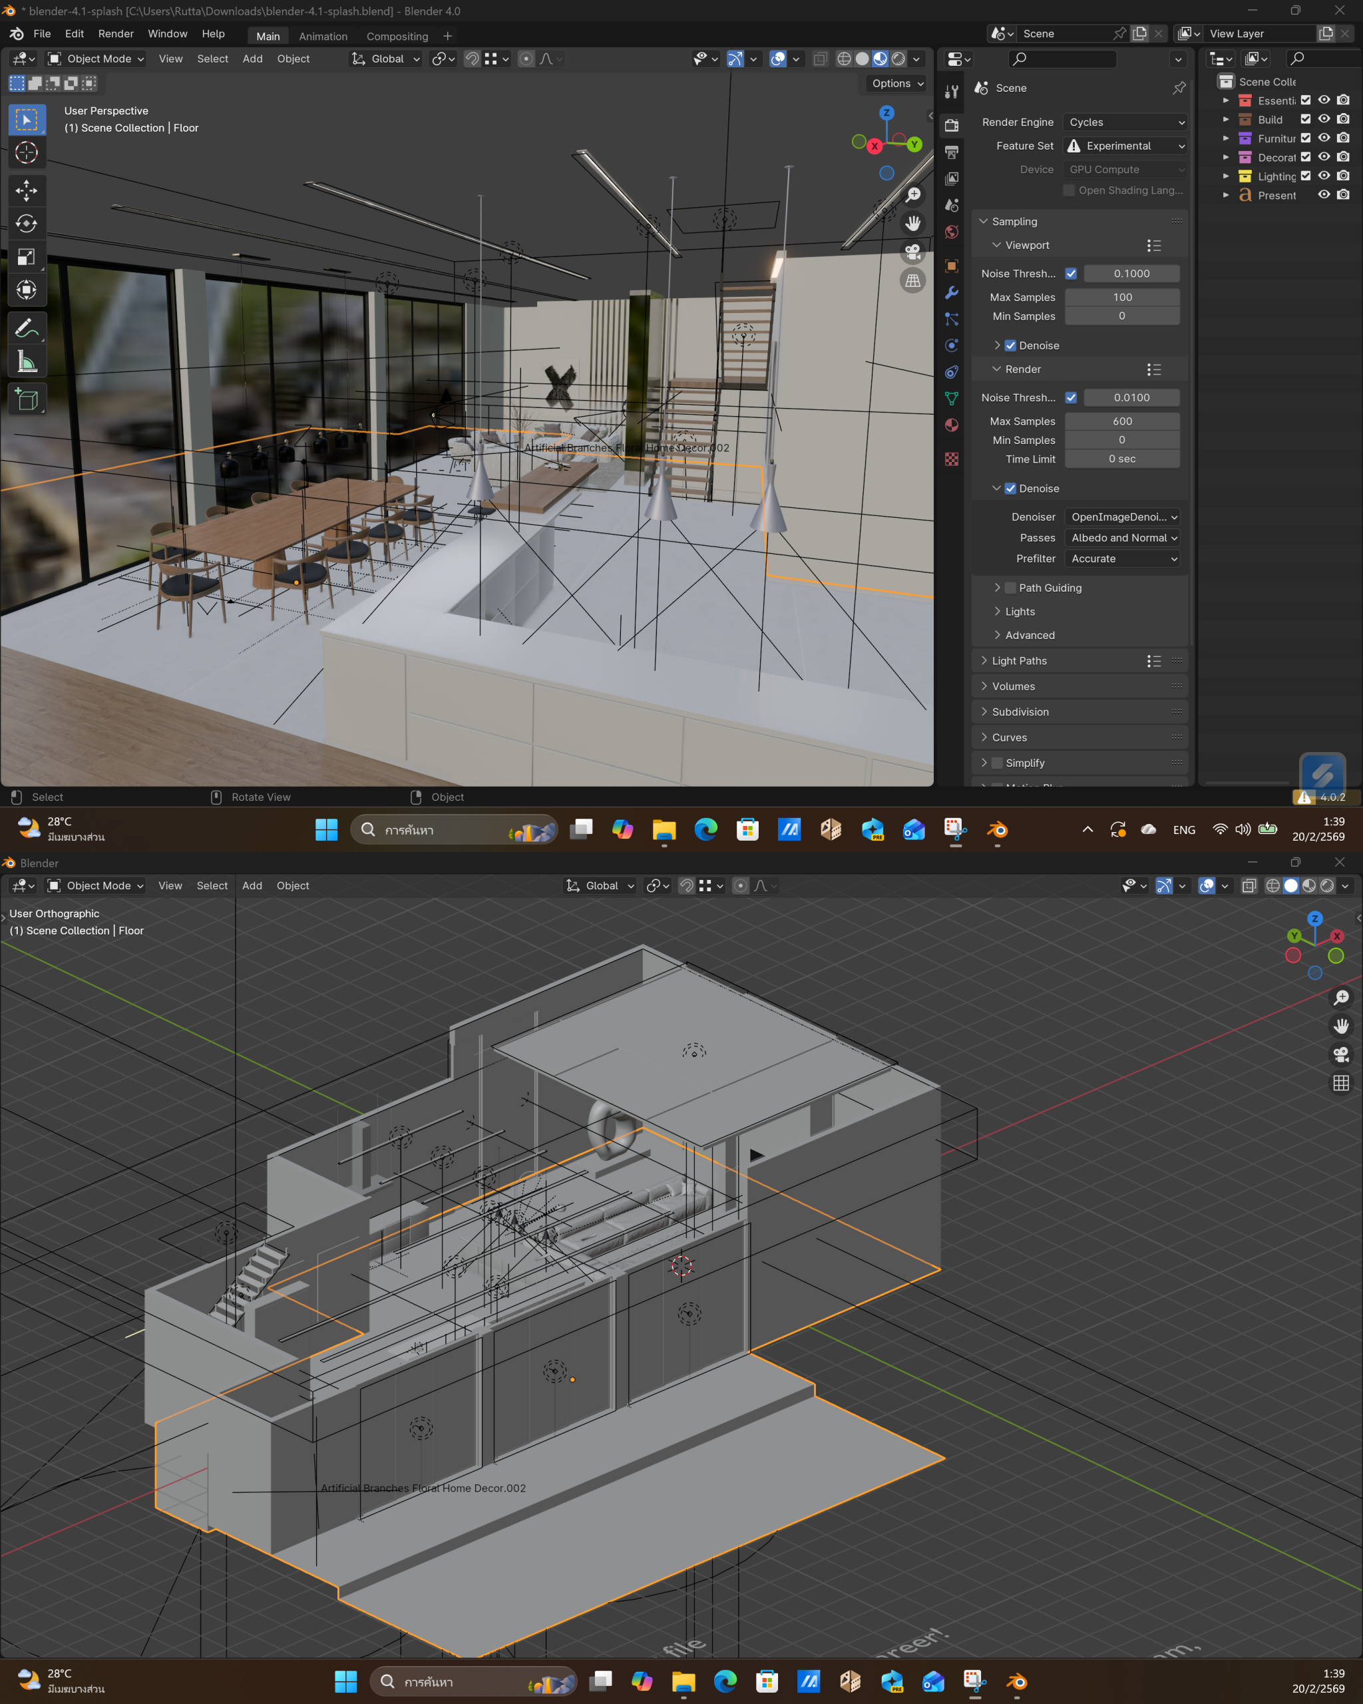Click the Options button in viewport
Image resolution: width=1363 pixels, height=1704 pixels.
click(897, 83)
